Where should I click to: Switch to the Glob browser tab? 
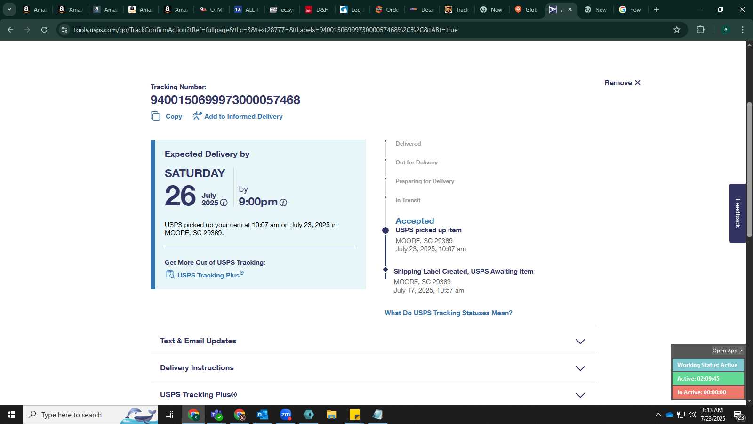[x=527, y=9]
